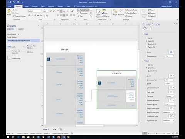Select the Solid fill radio button
185x139 pixels.
pyautogui.click(x=146, y=41)
